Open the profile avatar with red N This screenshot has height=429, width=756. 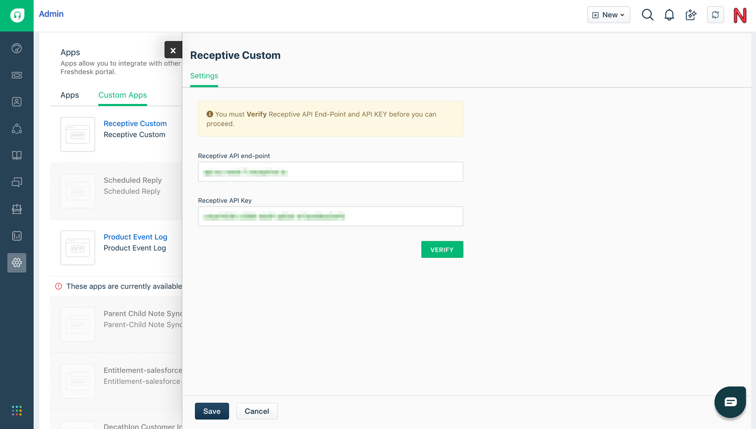click(739, 15)
